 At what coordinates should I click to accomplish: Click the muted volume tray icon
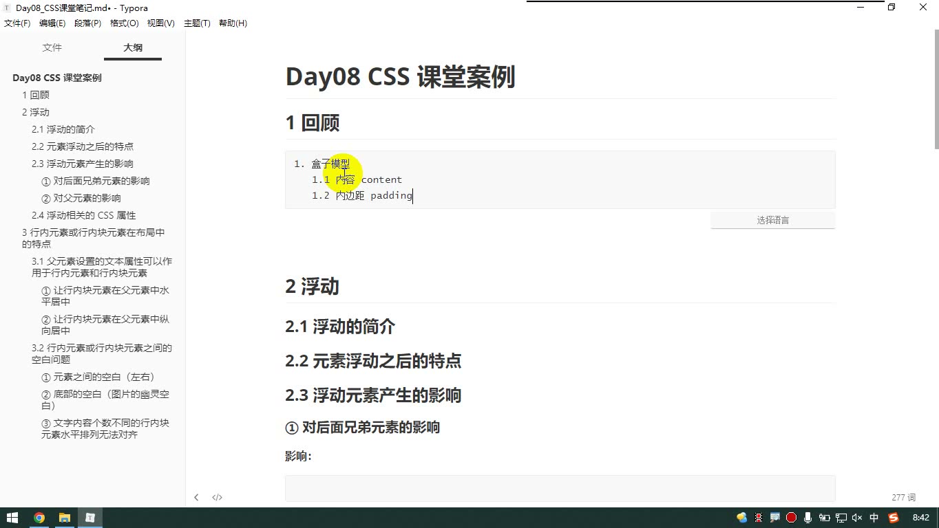(857, 518)
